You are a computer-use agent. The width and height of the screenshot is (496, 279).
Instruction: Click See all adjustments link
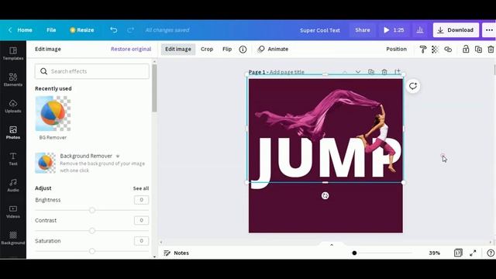[x=141, y=188]
